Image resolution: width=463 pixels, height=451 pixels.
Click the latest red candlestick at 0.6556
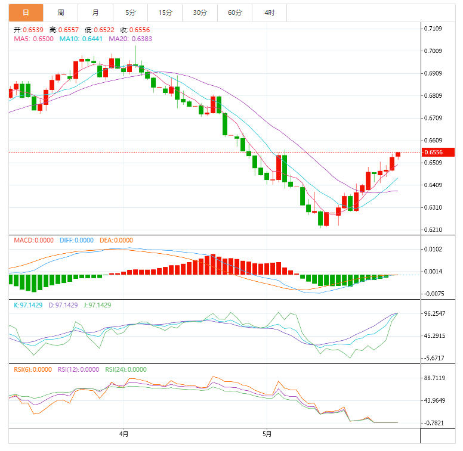click(398, 154)
